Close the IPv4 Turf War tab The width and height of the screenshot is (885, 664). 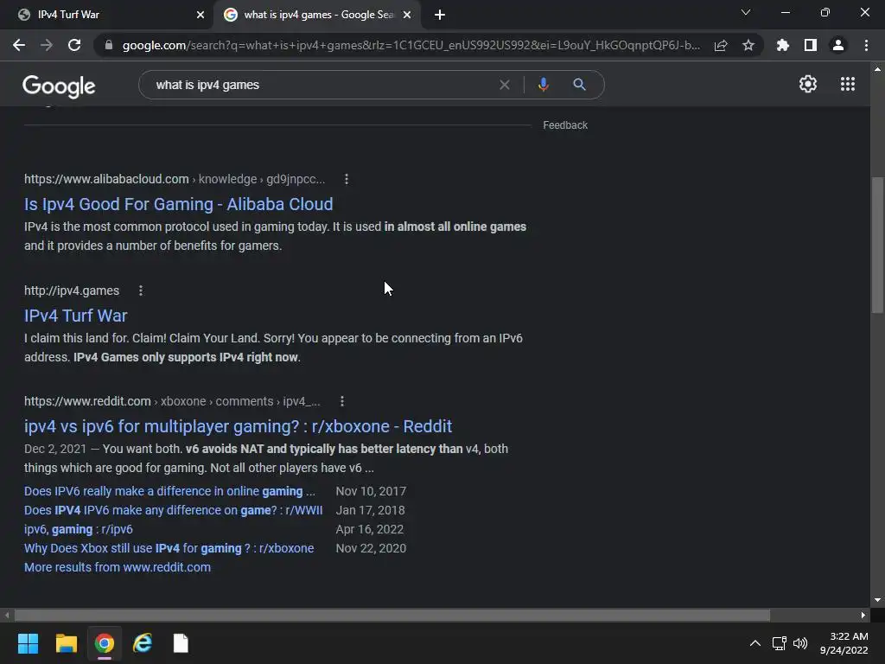tap(201, 16)
